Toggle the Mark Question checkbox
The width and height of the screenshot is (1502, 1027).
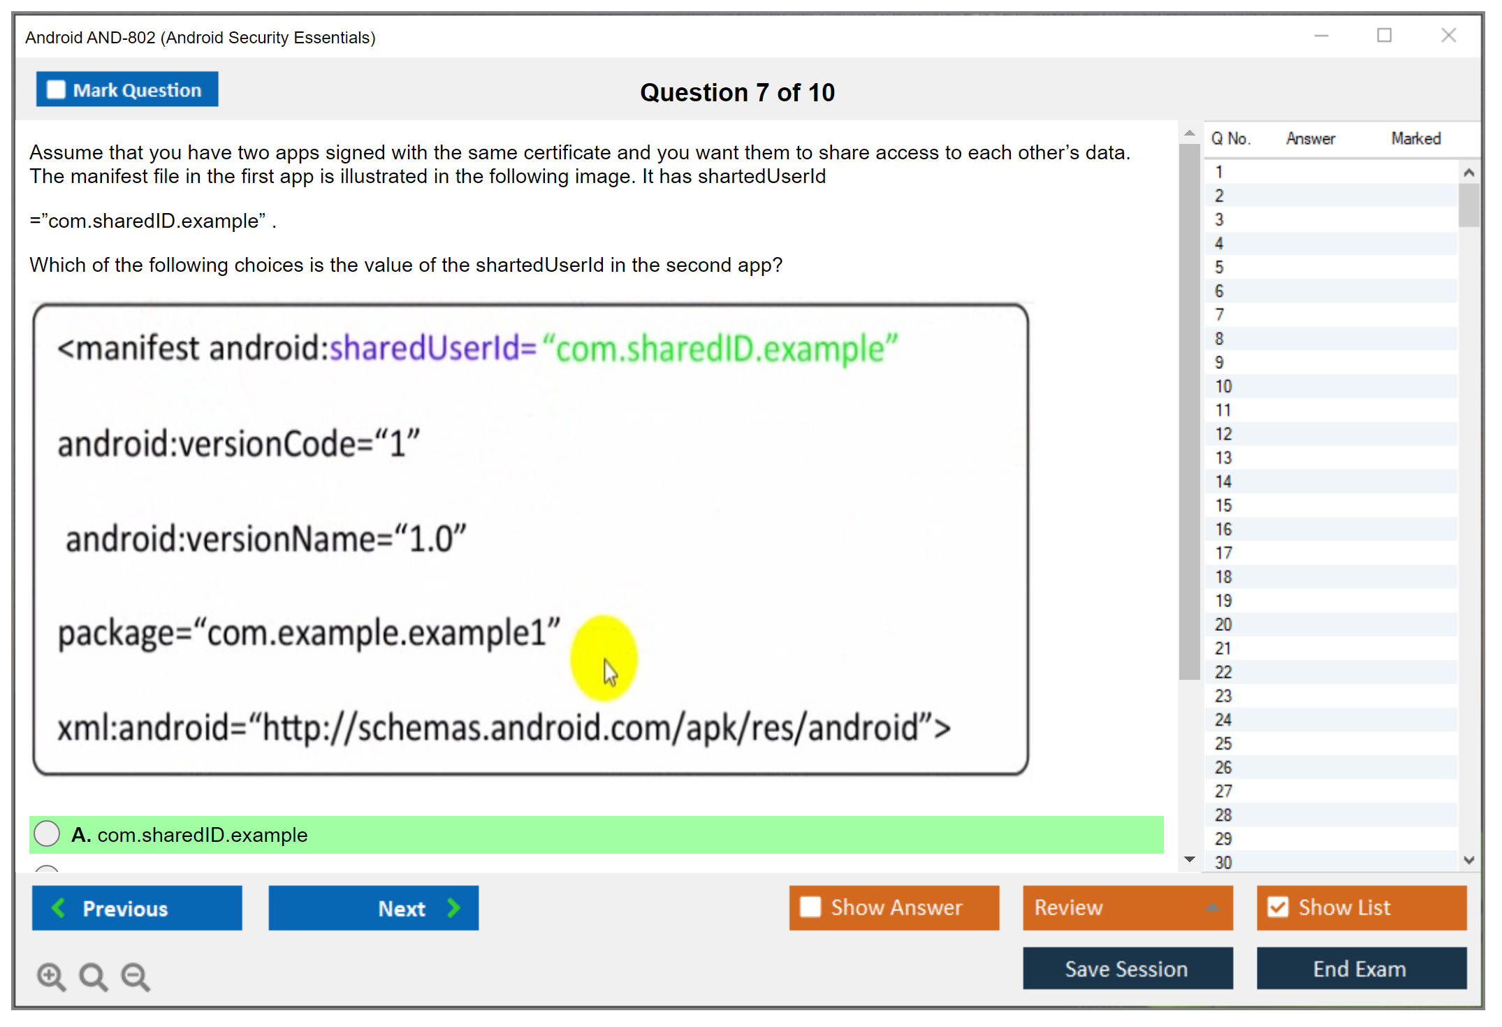pyautogui.click(x=56, y=89)
